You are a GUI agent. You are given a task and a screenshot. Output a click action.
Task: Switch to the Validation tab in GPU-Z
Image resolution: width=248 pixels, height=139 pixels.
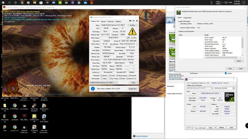coord(118,22)
